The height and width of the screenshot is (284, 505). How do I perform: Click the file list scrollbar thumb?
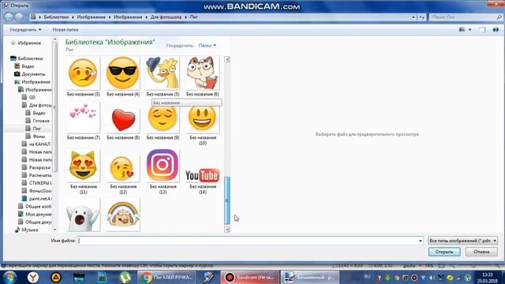pos(227,200)
